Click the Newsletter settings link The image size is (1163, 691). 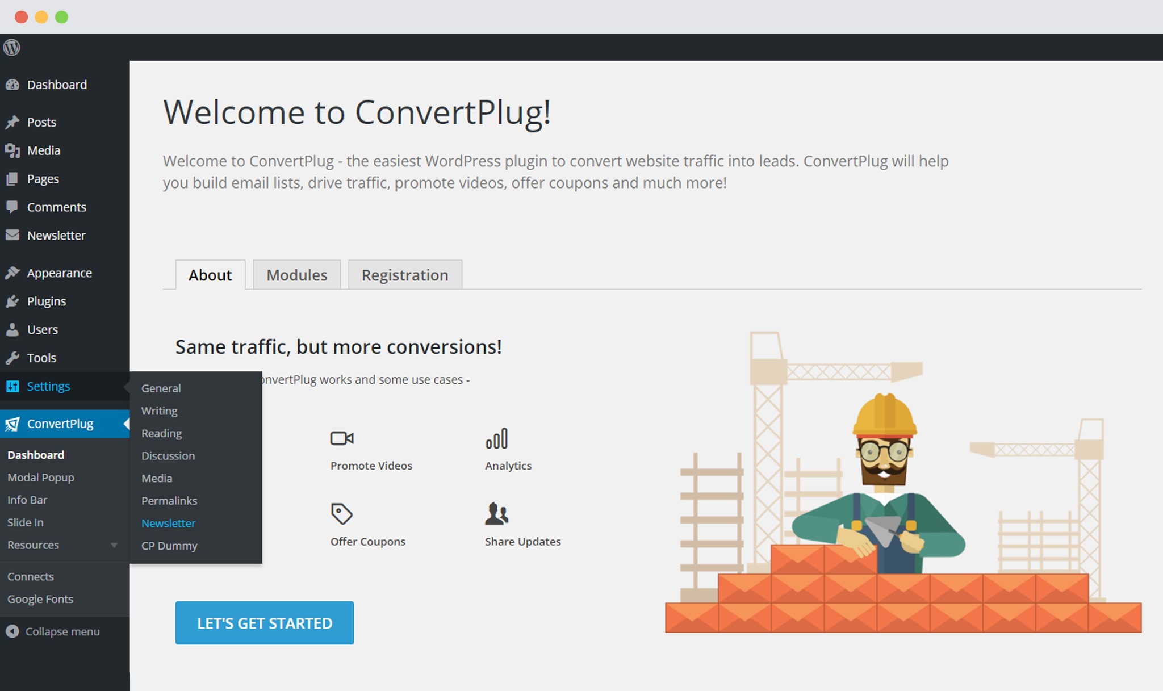[x=169, y=522]
